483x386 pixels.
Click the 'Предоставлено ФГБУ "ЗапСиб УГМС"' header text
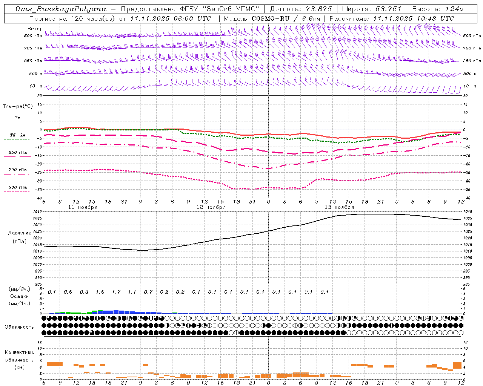[191, 9]
